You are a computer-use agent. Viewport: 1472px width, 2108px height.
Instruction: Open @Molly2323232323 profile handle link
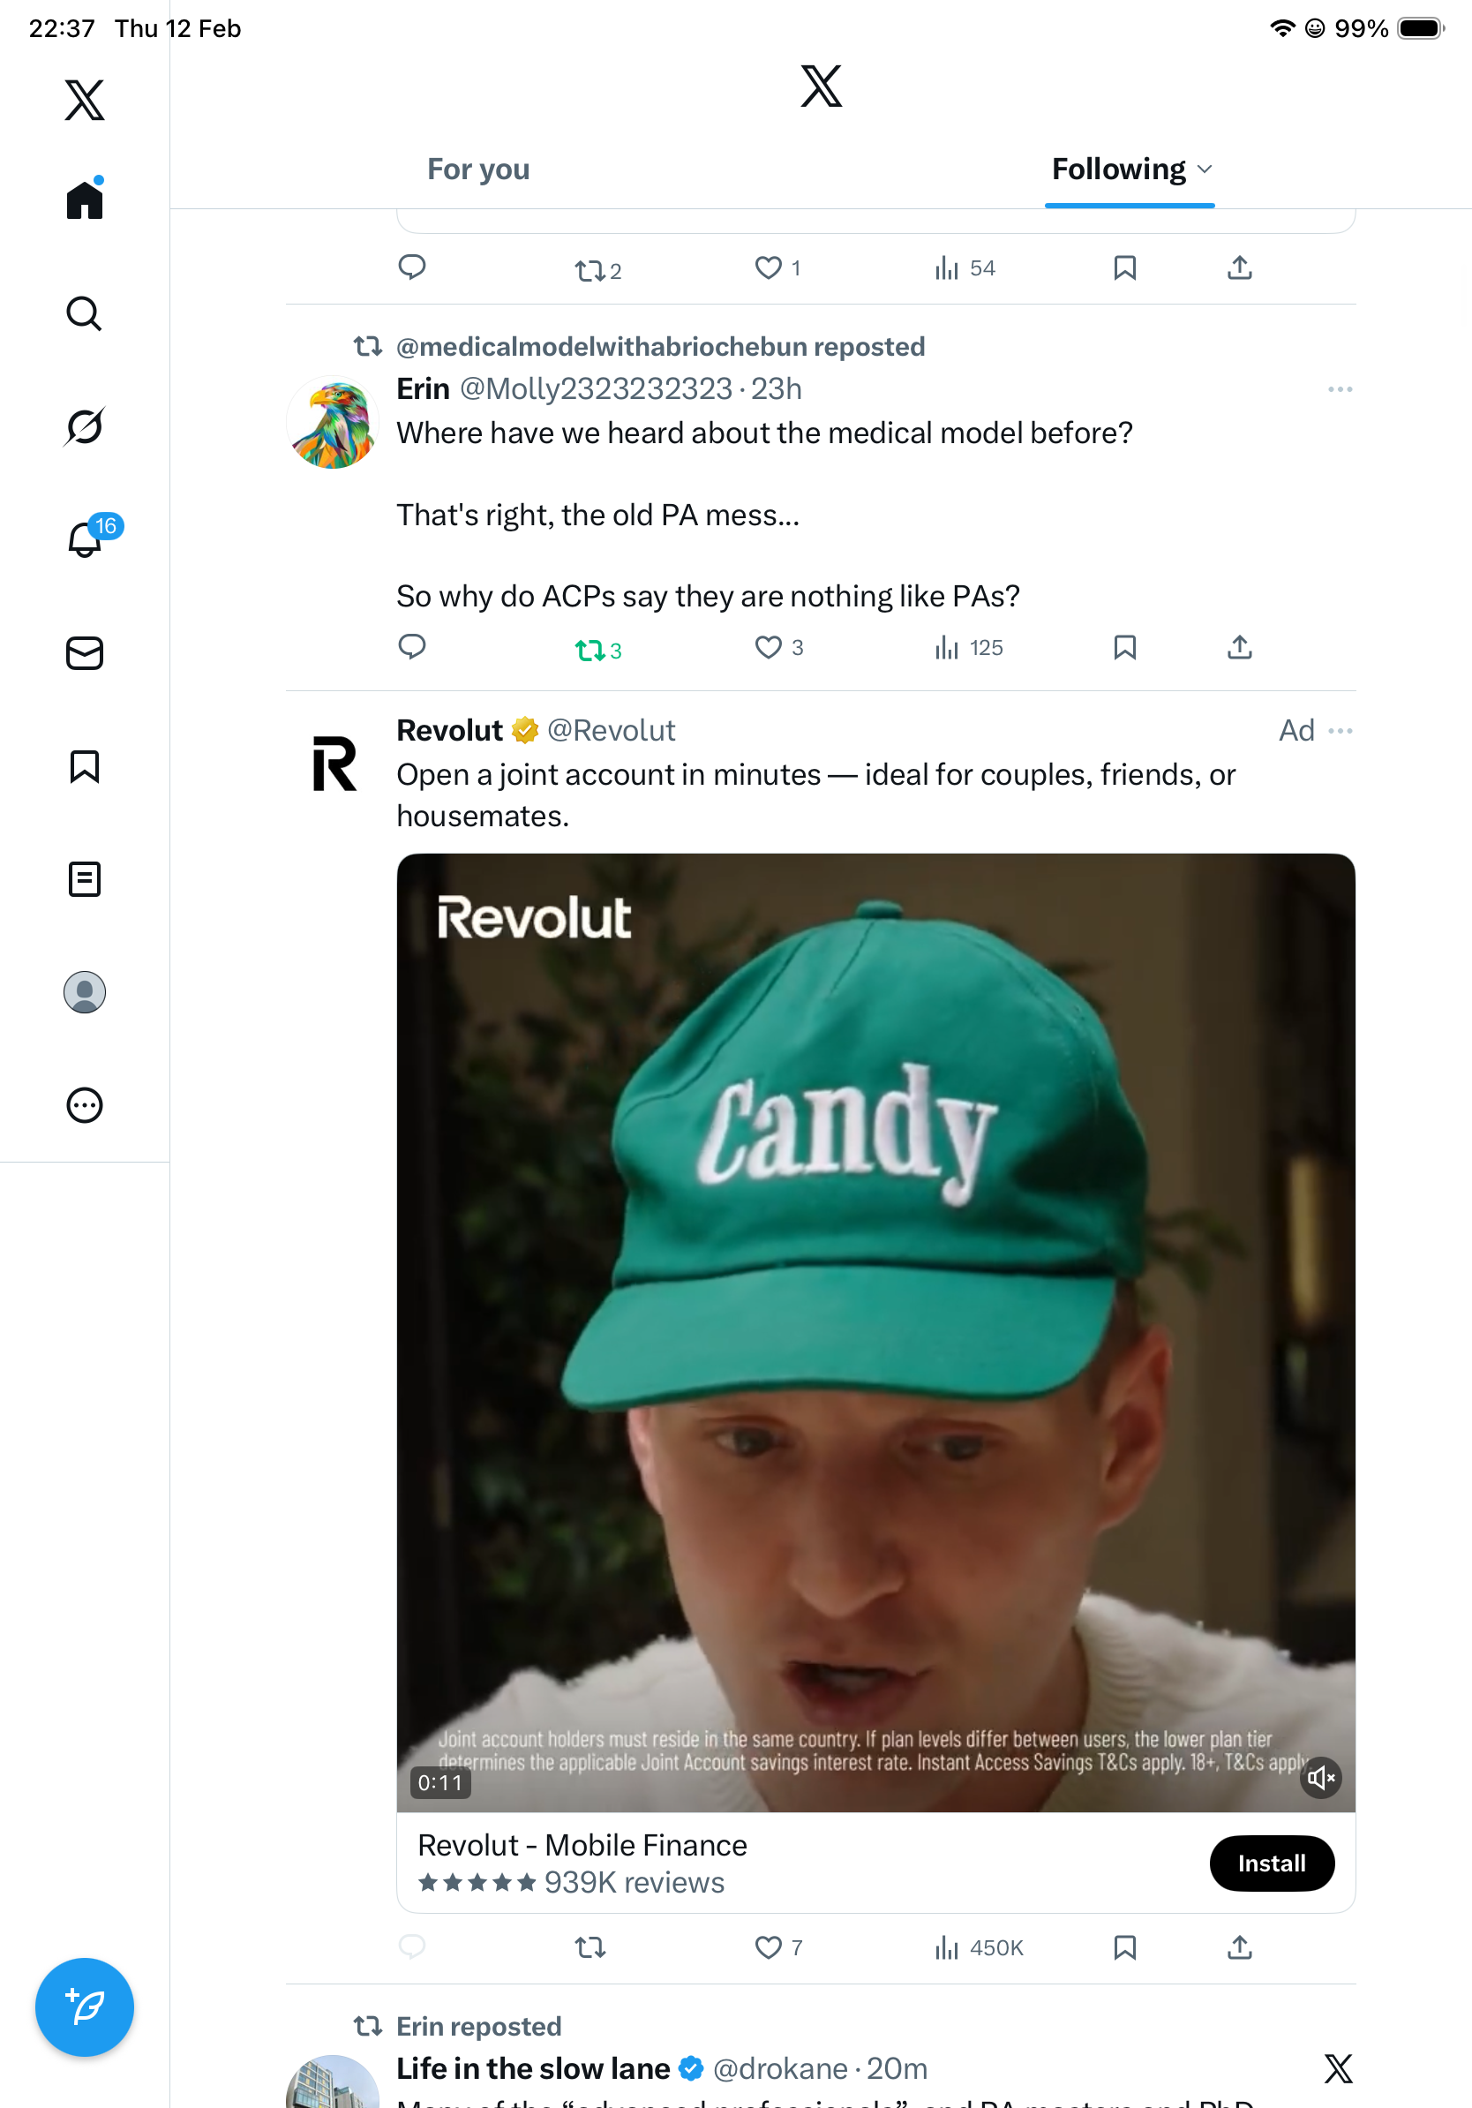(596, 389)
